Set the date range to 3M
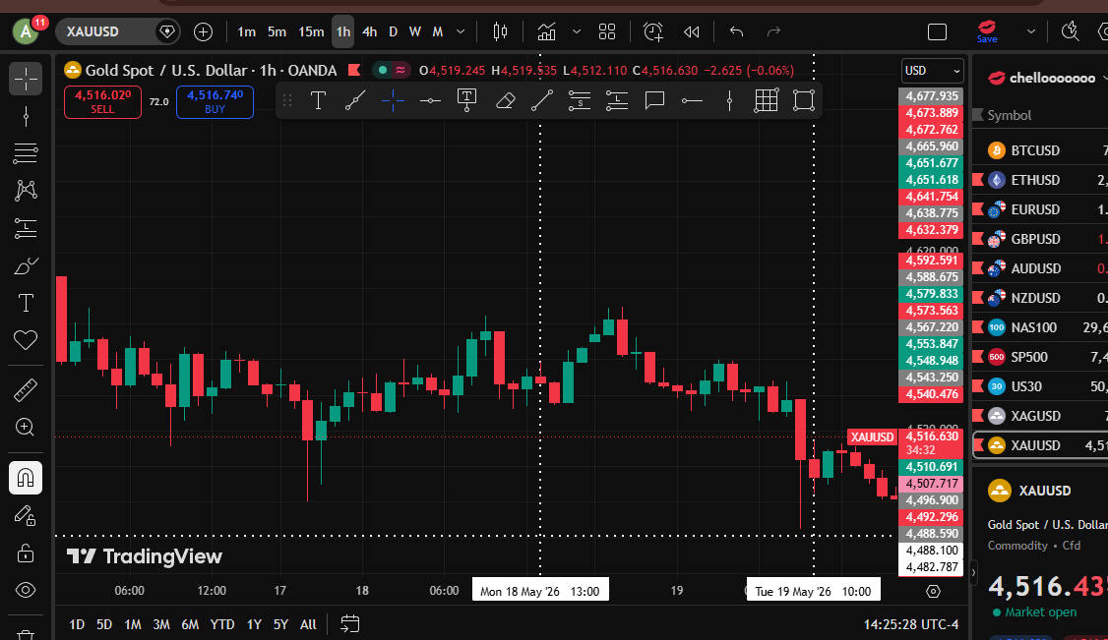 tap(161, 624)
